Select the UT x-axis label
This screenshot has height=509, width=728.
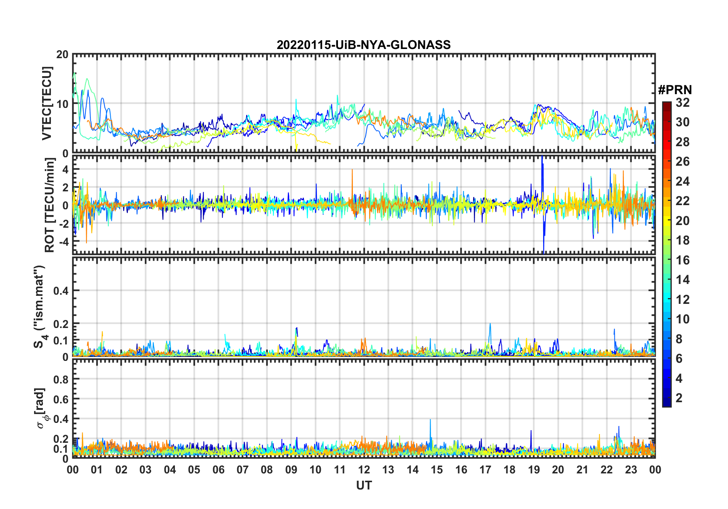click(x=364, y=485)
